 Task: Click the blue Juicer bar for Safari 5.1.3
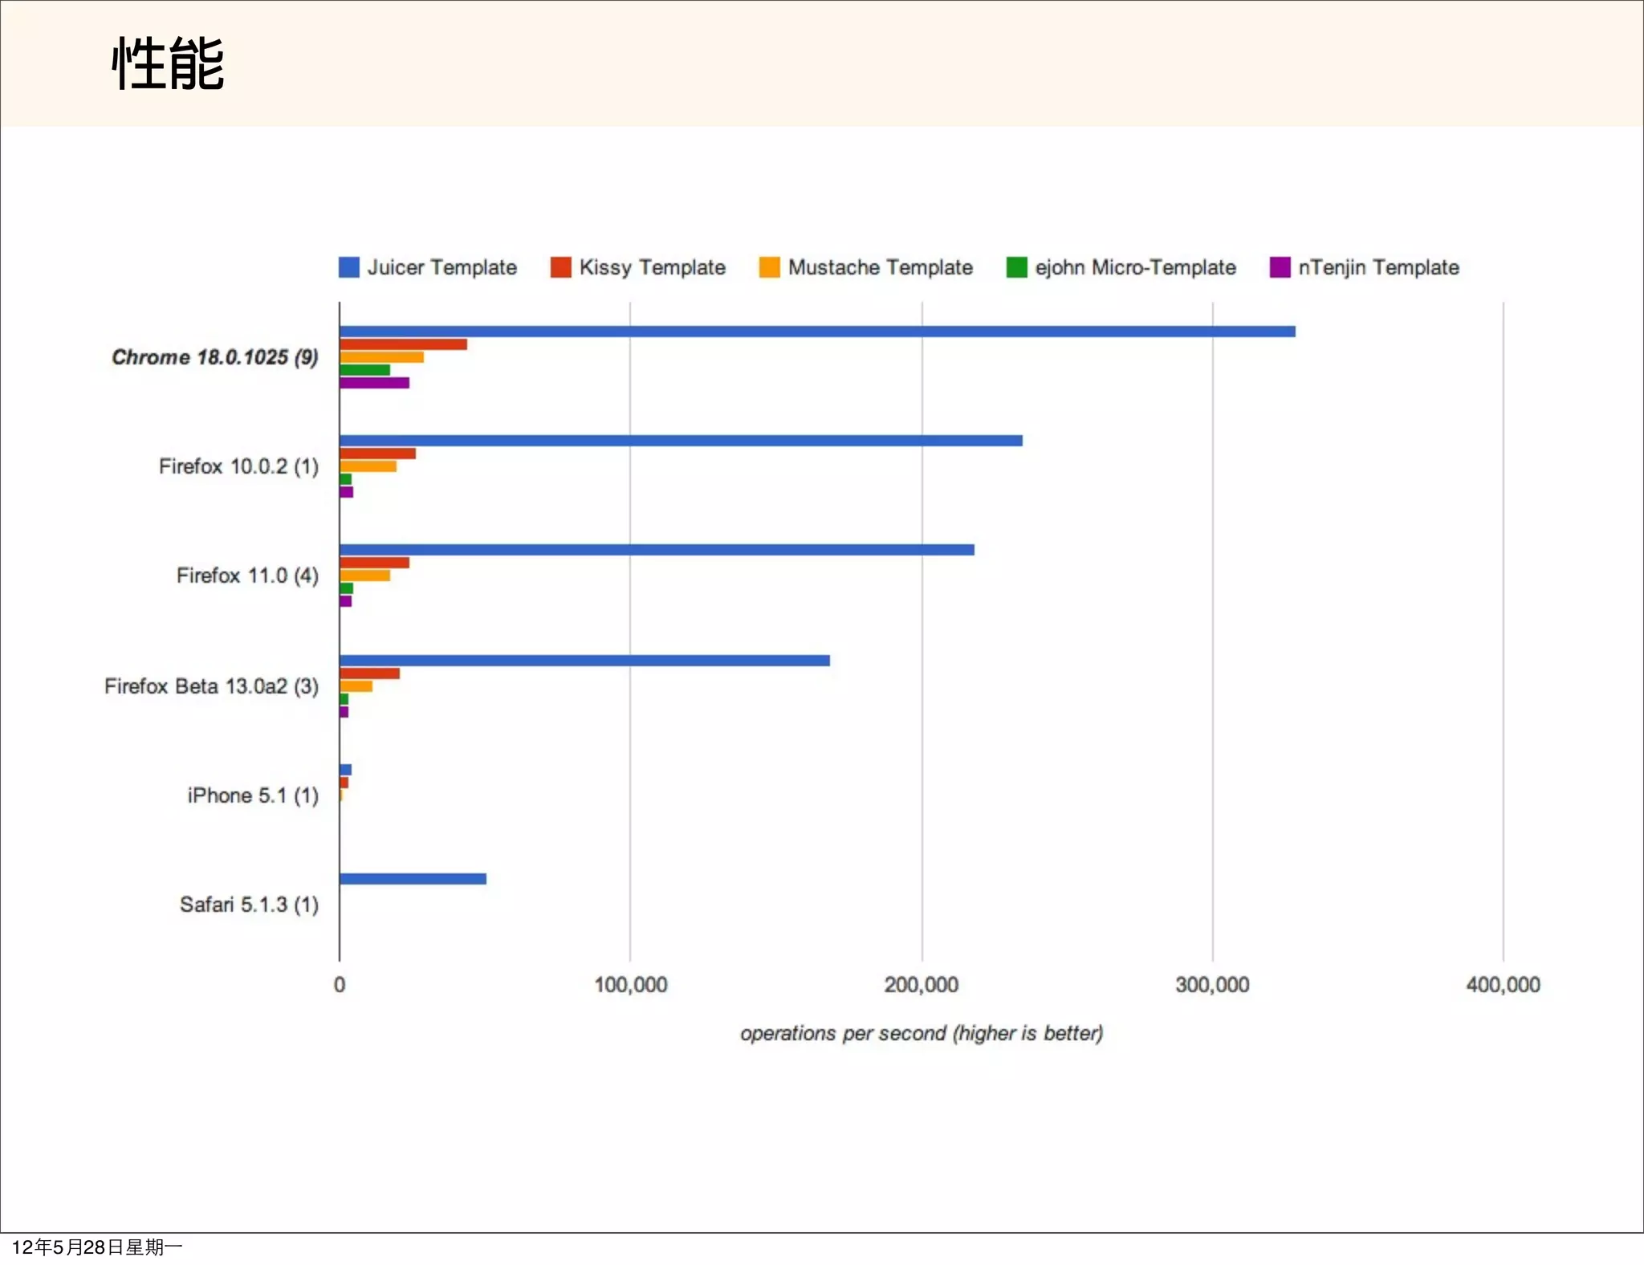coord(413,879)
